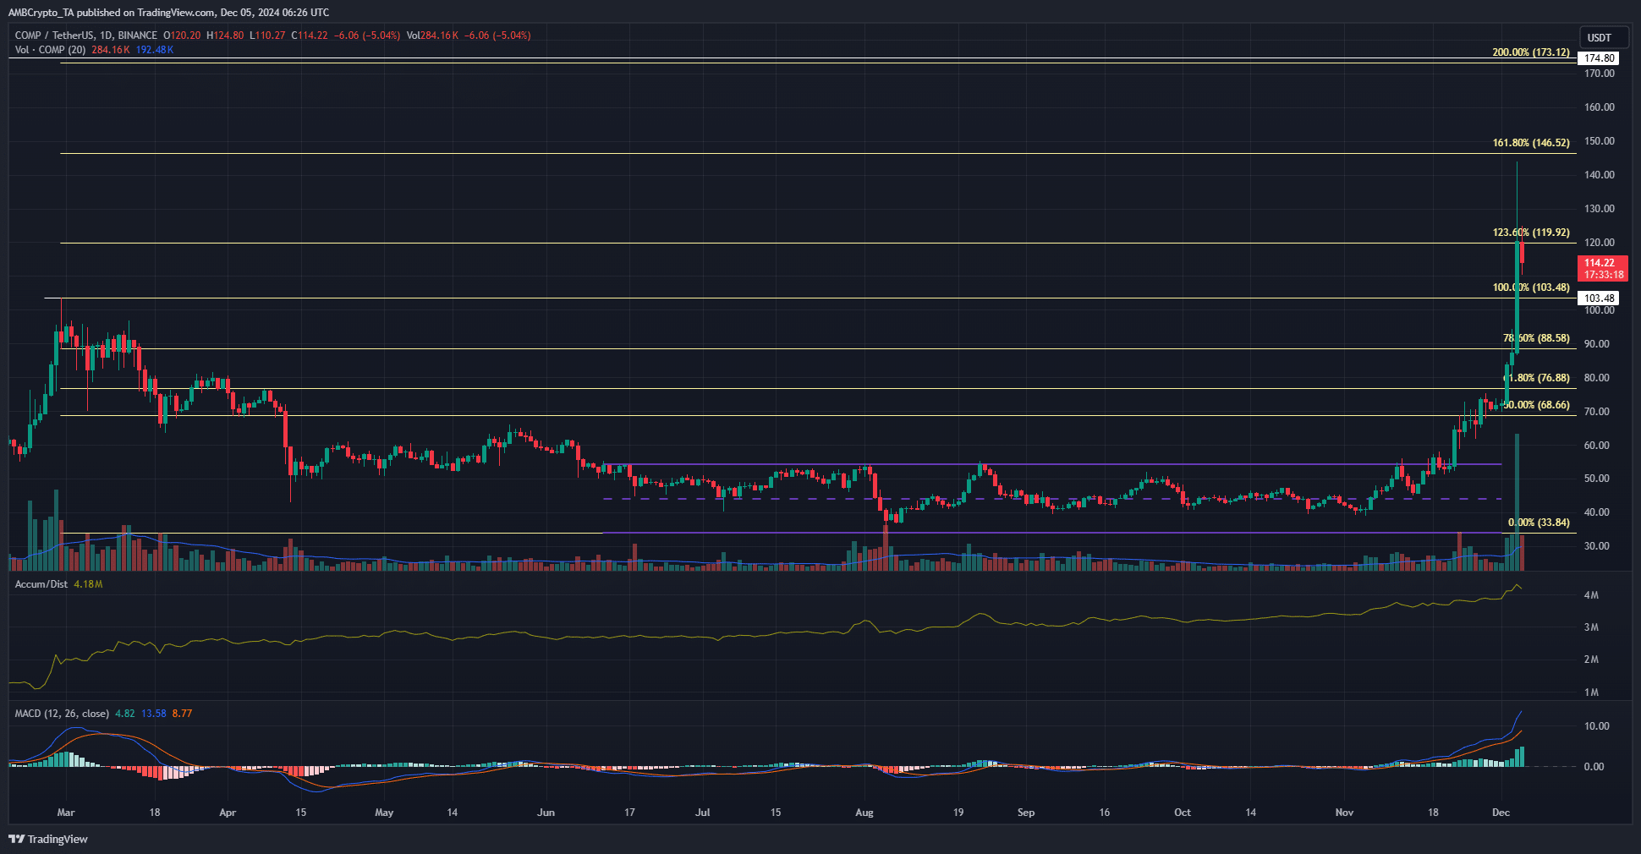Select the Vol · COMP (20) indicator legend
The image size is (1641, 854).
50,50
